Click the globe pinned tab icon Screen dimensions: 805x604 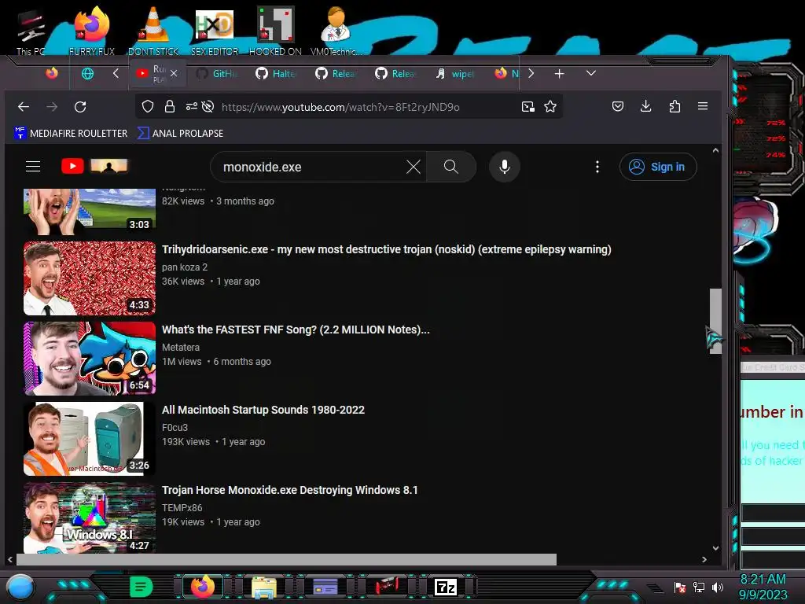point(88,73)
